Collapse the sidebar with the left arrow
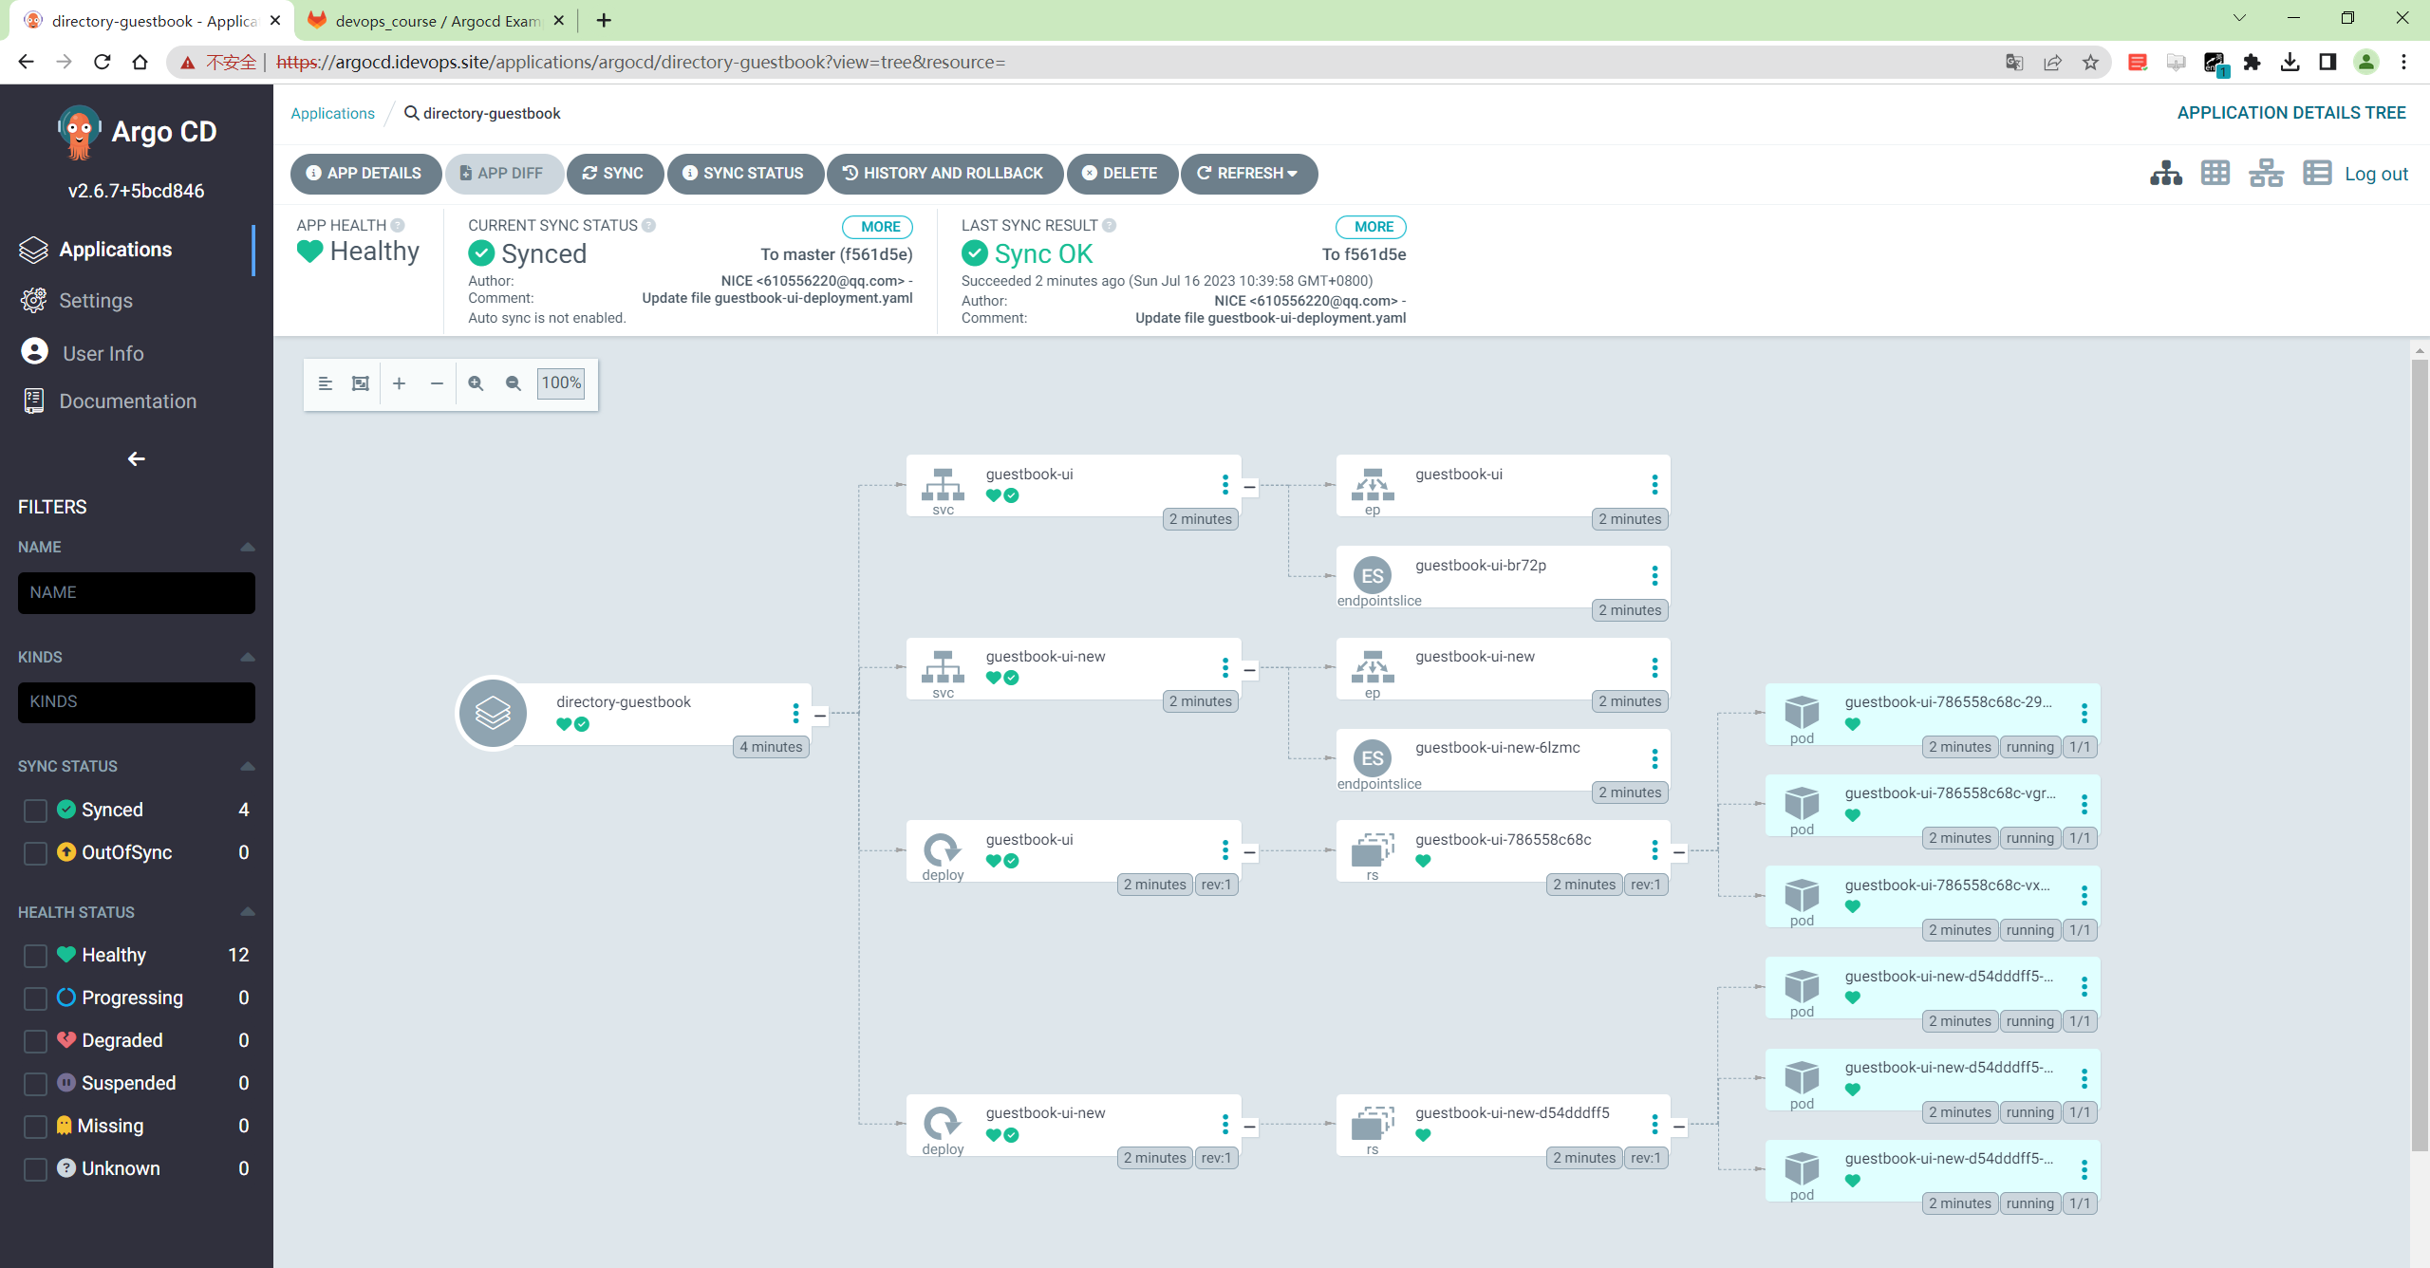The height and width of the screenshot is (1268, 2430). pyautogui.click(x=136, y=459)
